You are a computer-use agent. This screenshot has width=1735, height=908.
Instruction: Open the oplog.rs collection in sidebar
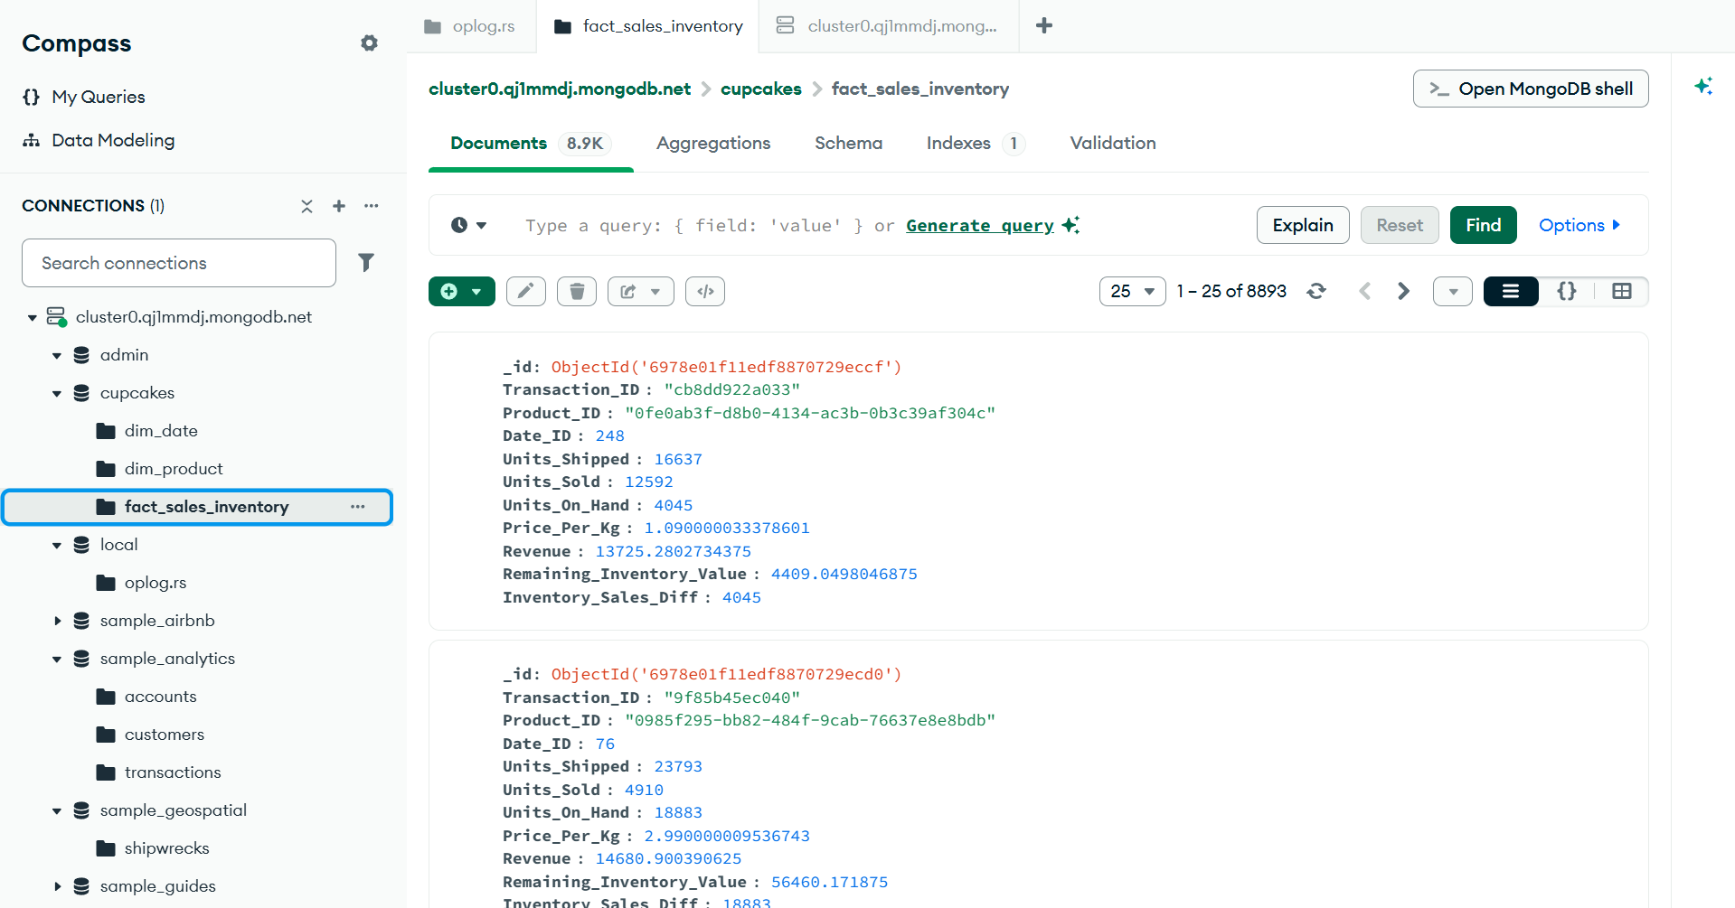[156, 583]
